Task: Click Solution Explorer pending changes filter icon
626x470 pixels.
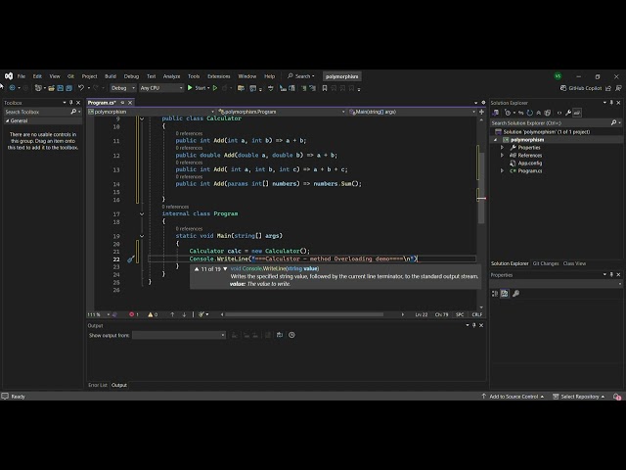Action: (508, 113)
